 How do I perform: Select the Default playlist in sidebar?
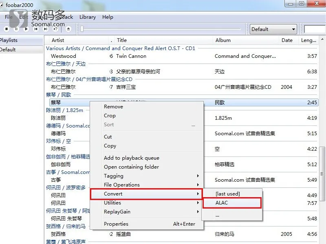tap(21, 49)
